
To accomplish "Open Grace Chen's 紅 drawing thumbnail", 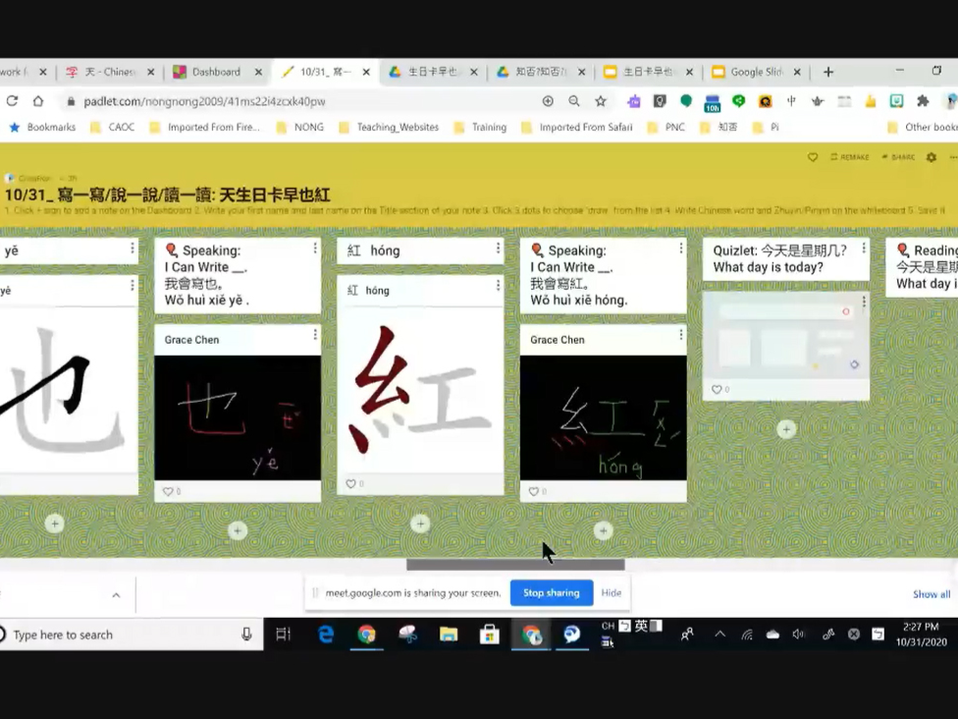I will click(x=603, y=417).
